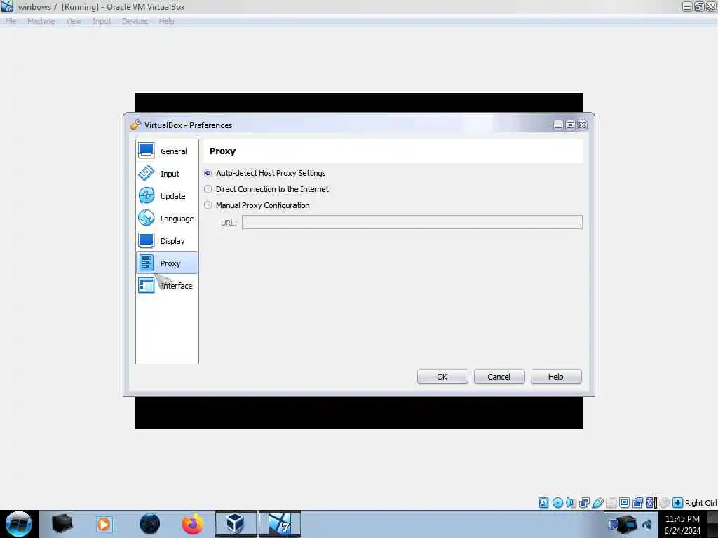Click the Right Ctrl host key label
The image size is (718, 538).
point(700,503)
